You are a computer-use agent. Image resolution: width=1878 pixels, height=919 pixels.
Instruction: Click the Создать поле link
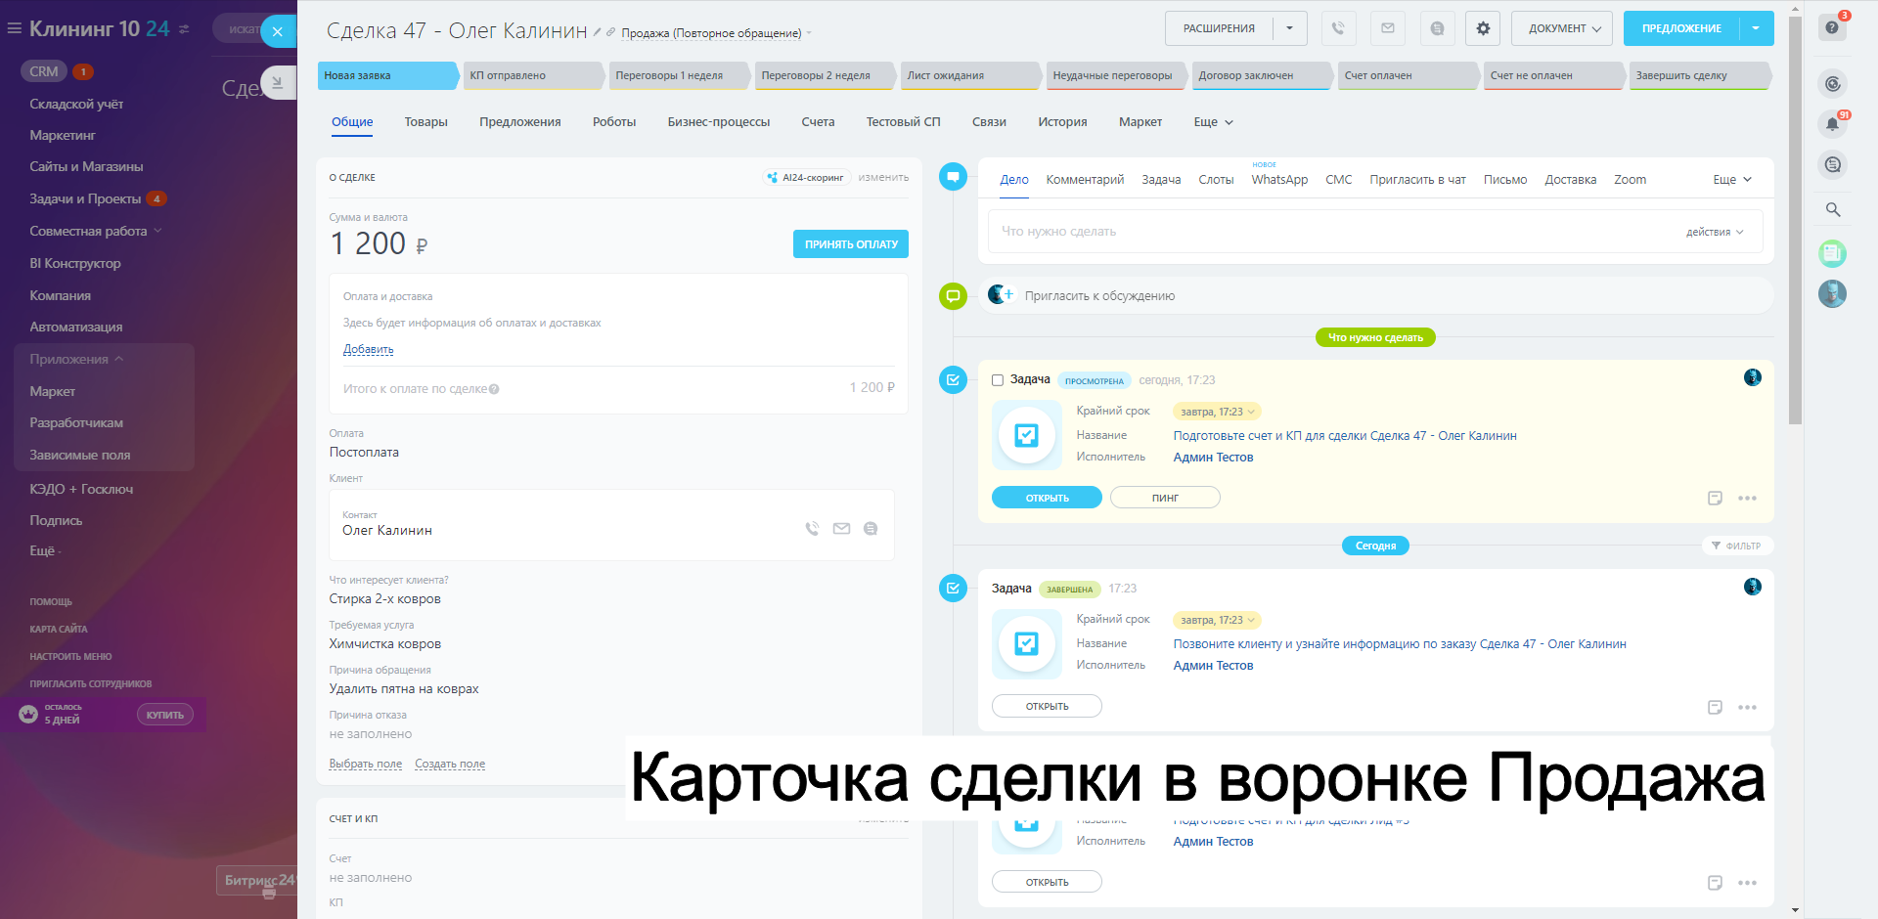click(450, 764)
